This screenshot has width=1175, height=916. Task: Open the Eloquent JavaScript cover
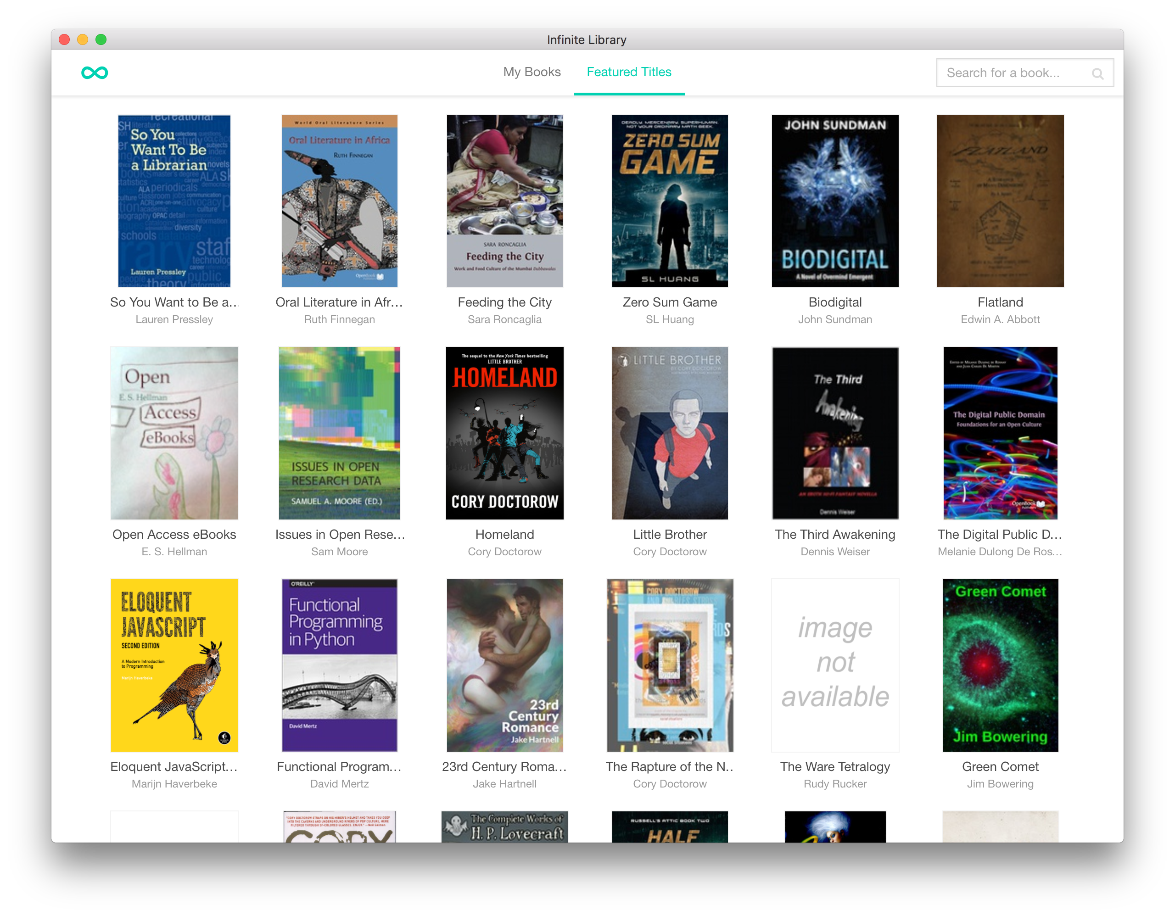point(174,665)
